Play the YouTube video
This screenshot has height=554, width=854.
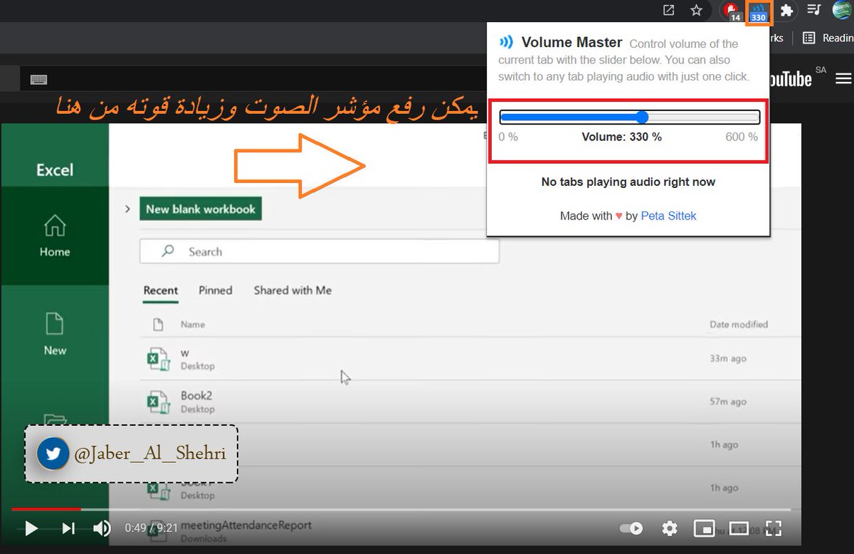[31, 528]
